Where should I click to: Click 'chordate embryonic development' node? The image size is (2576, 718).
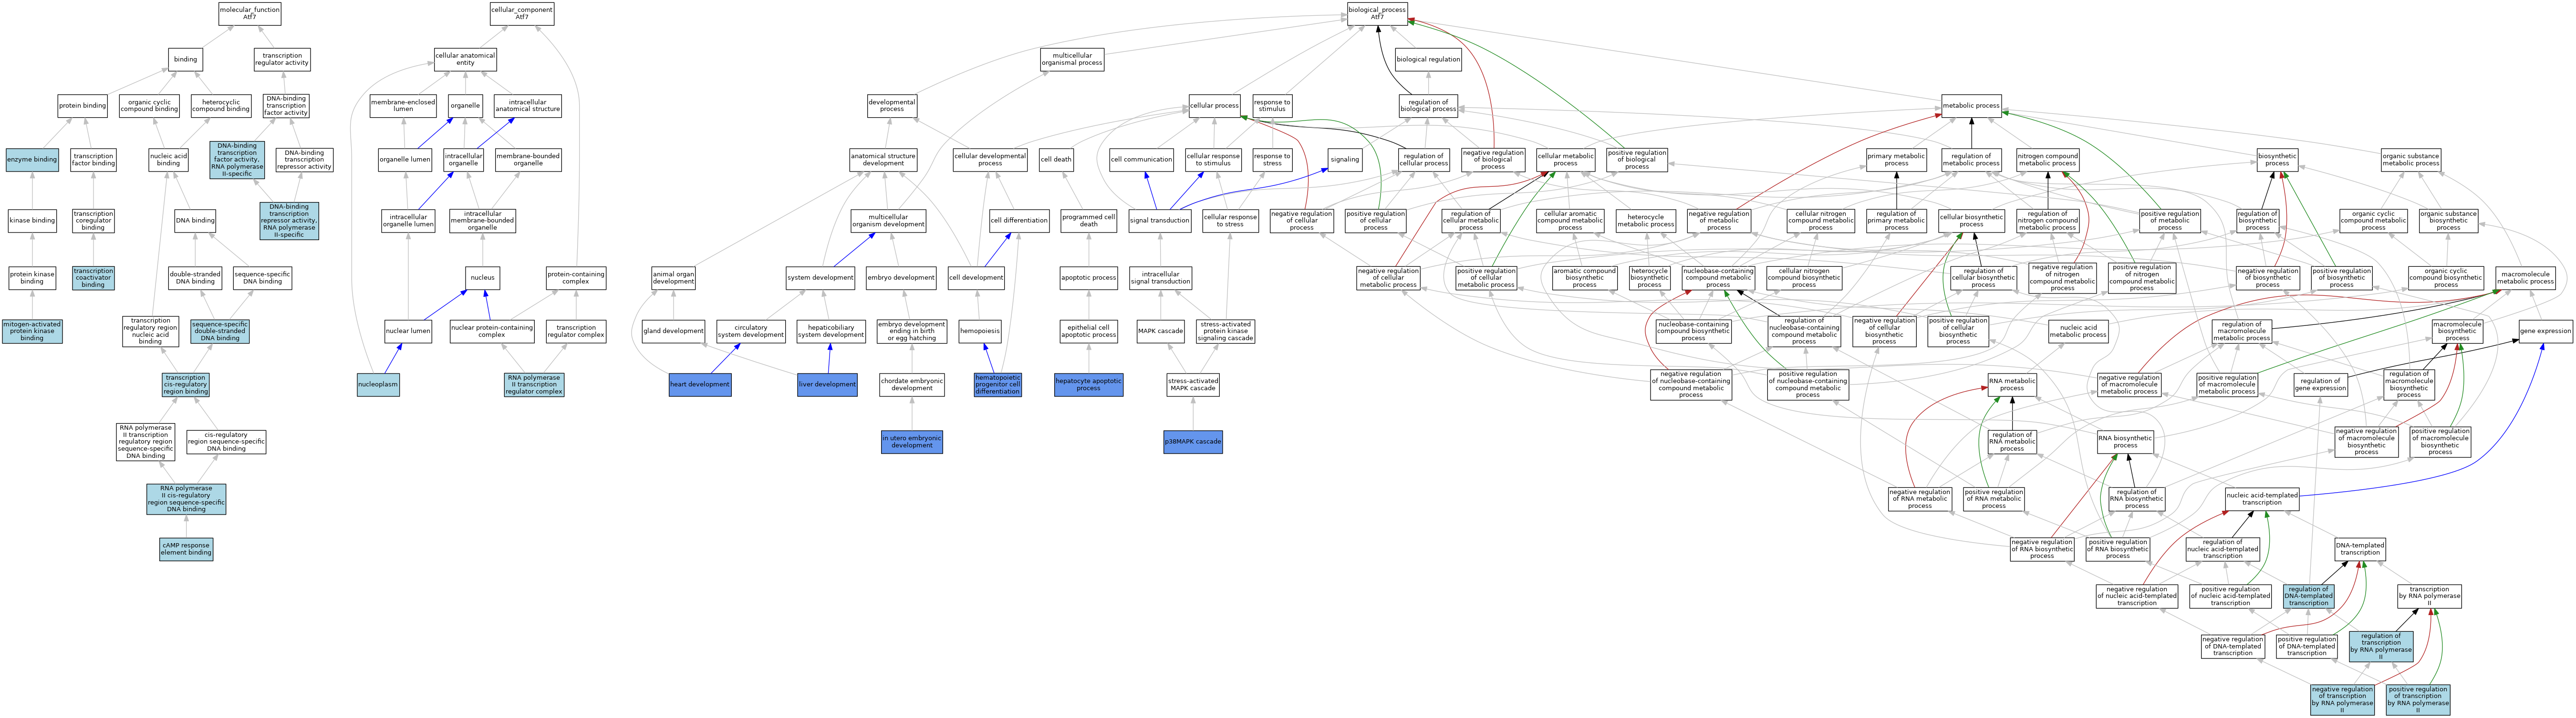(912, 385)
